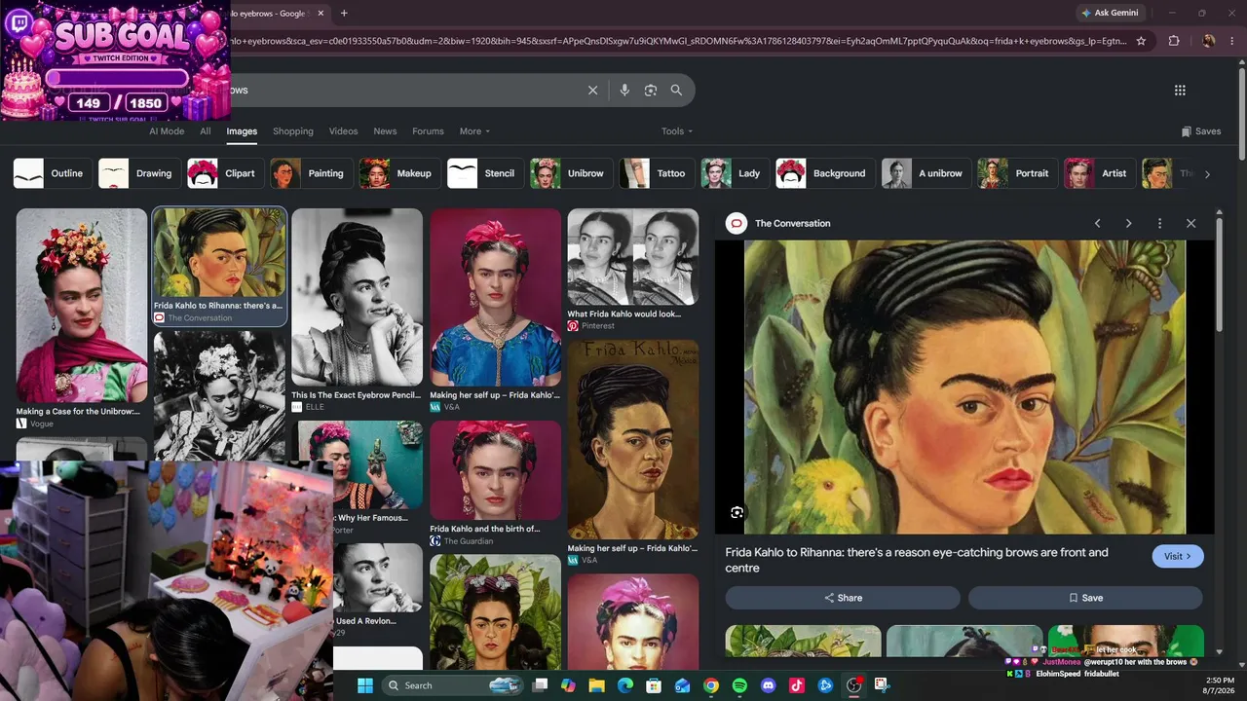1247x701 pixels.
Task: Select the Makeup filter chip
Action: click(x=399, y=173)
